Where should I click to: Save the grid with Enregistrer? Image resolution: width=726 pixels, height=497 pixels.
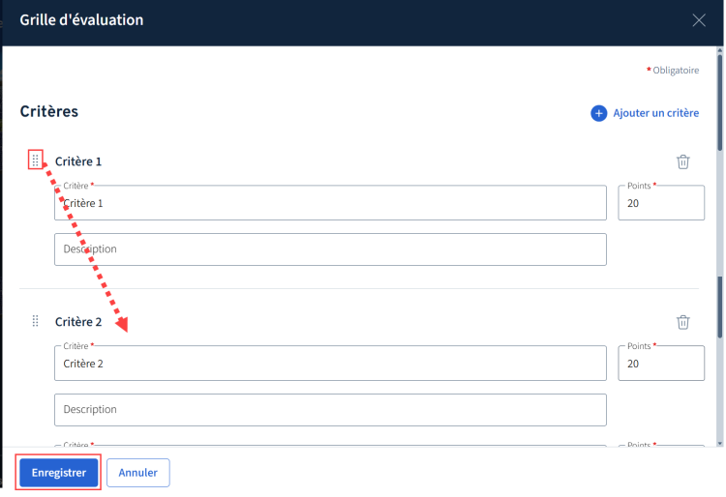tap(59, 473)
